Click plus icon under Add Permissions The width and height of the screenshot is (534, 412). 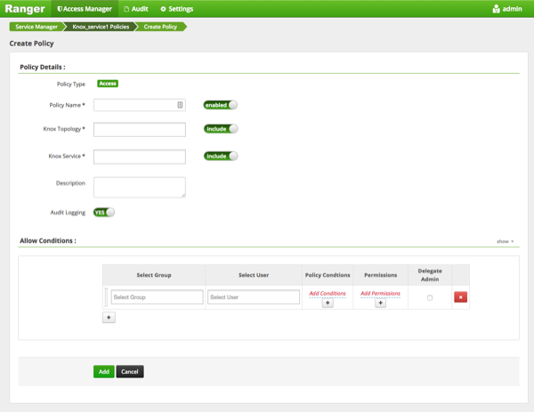pos(380,303)
